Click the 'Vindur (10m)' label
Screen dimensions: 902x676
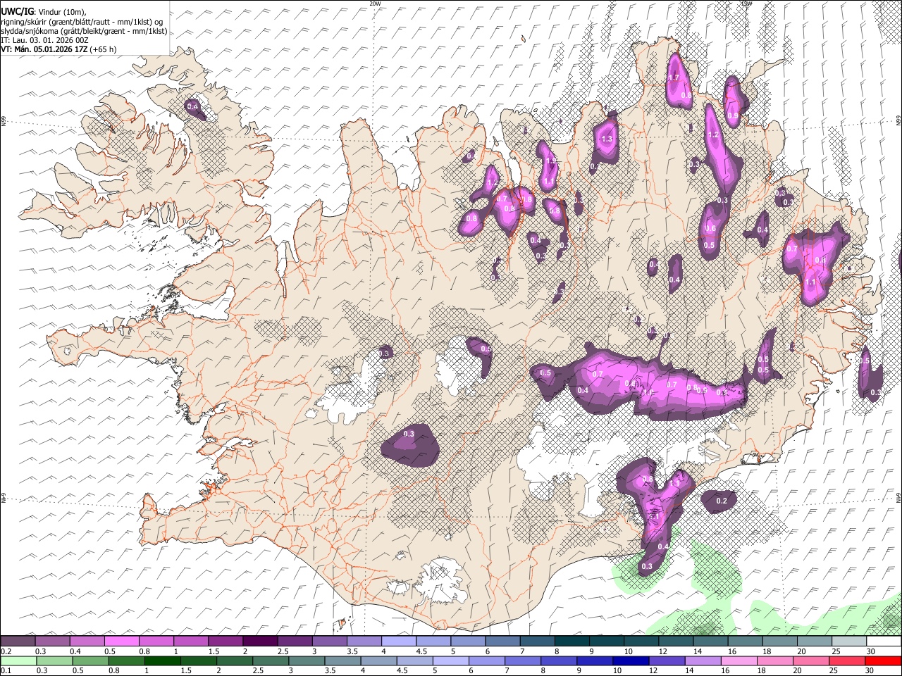pyautogui.click(x=63, y=11)
